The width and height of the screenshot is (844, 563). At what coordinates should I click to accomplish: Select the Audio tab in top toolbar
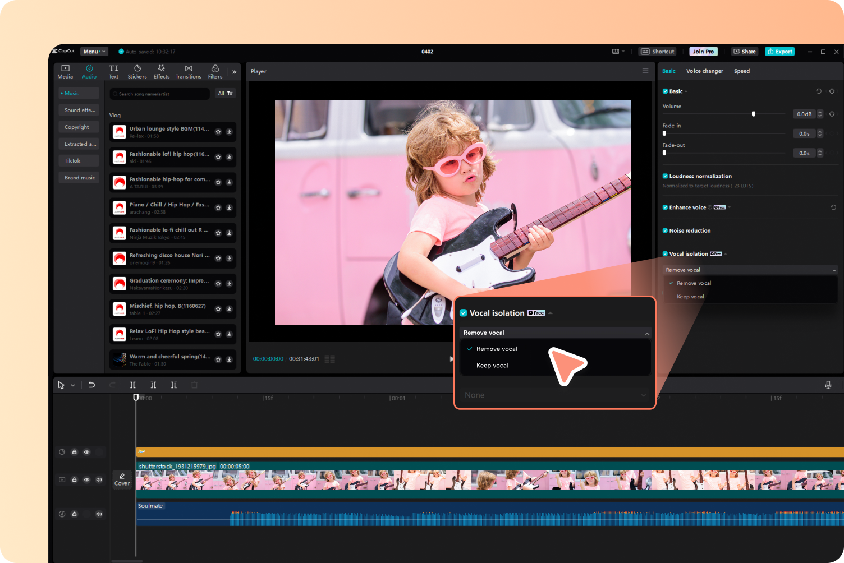pyautogui.click(x=89, y=72)
